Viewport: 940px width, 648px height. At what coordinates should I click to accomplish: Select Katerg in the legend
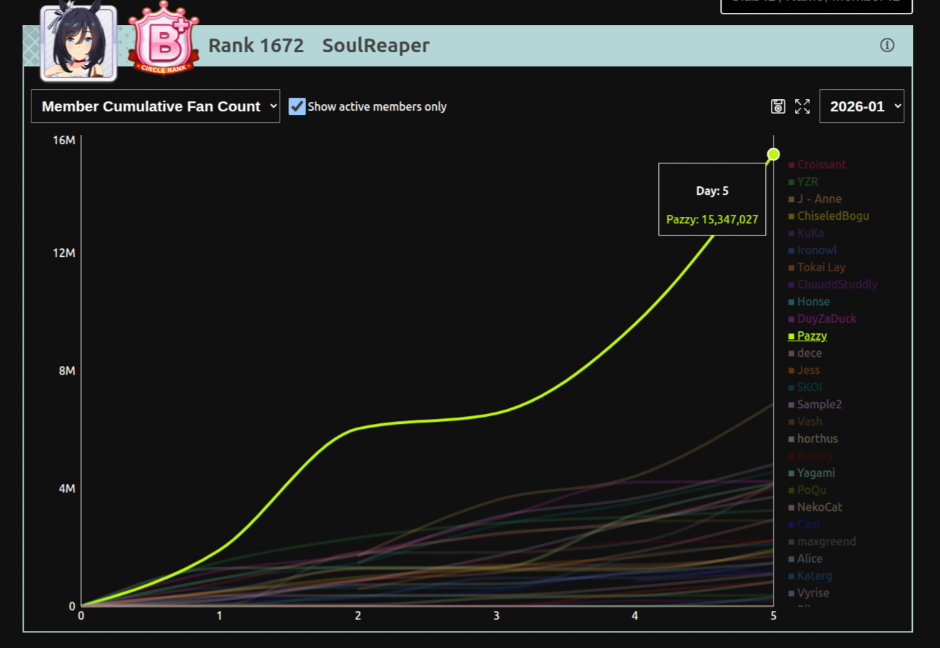pos(810,575)
